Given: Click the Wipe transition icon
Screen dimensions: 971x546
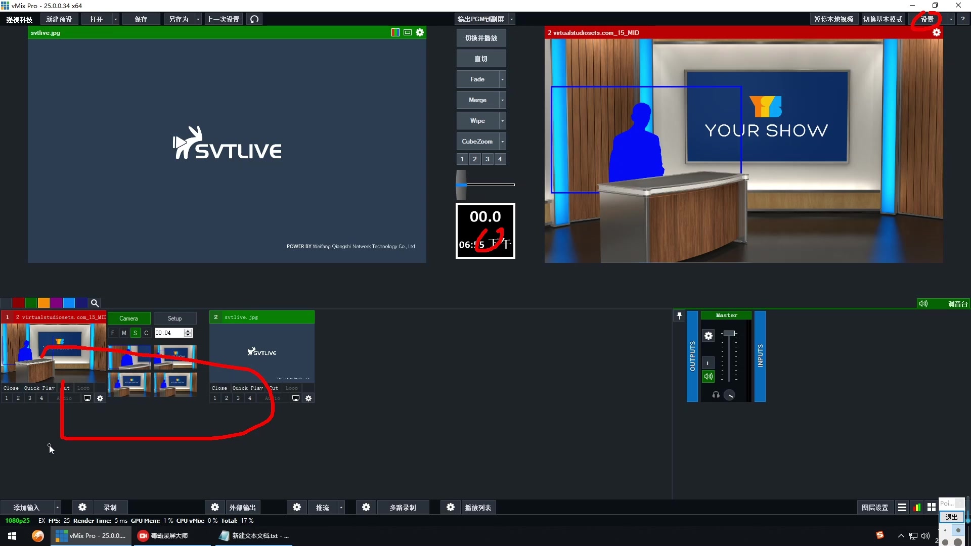Looking at the screenshot, I should pos(478,121).
